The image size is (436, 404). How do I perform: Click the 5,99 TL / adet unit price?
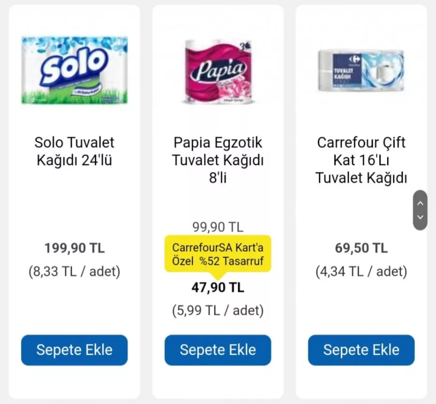tap(218, 310)
